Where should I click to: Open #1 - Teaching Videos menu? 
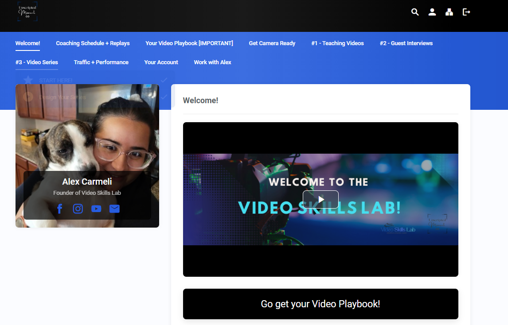tap(337, 43)
